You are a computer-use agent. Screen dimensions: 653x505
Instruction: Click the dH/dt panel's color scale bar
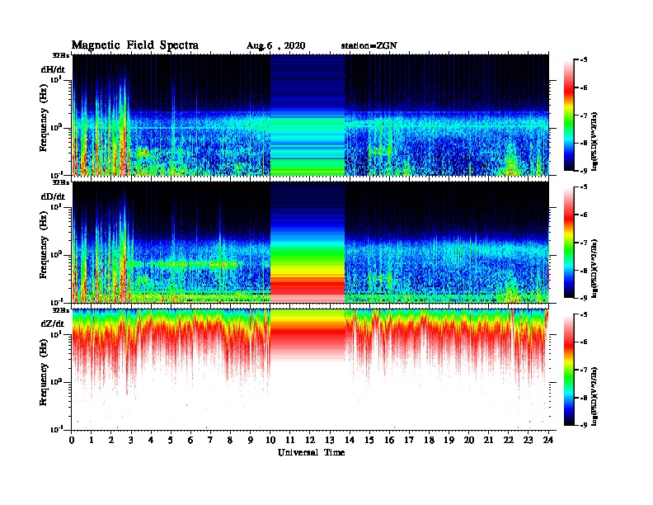pos(569,116)
